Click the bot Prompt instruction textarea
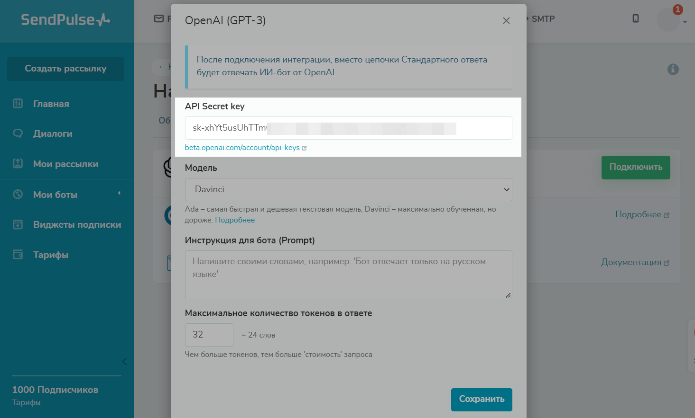This screenshot has width=695, height=418. click(x=348, y=275)
